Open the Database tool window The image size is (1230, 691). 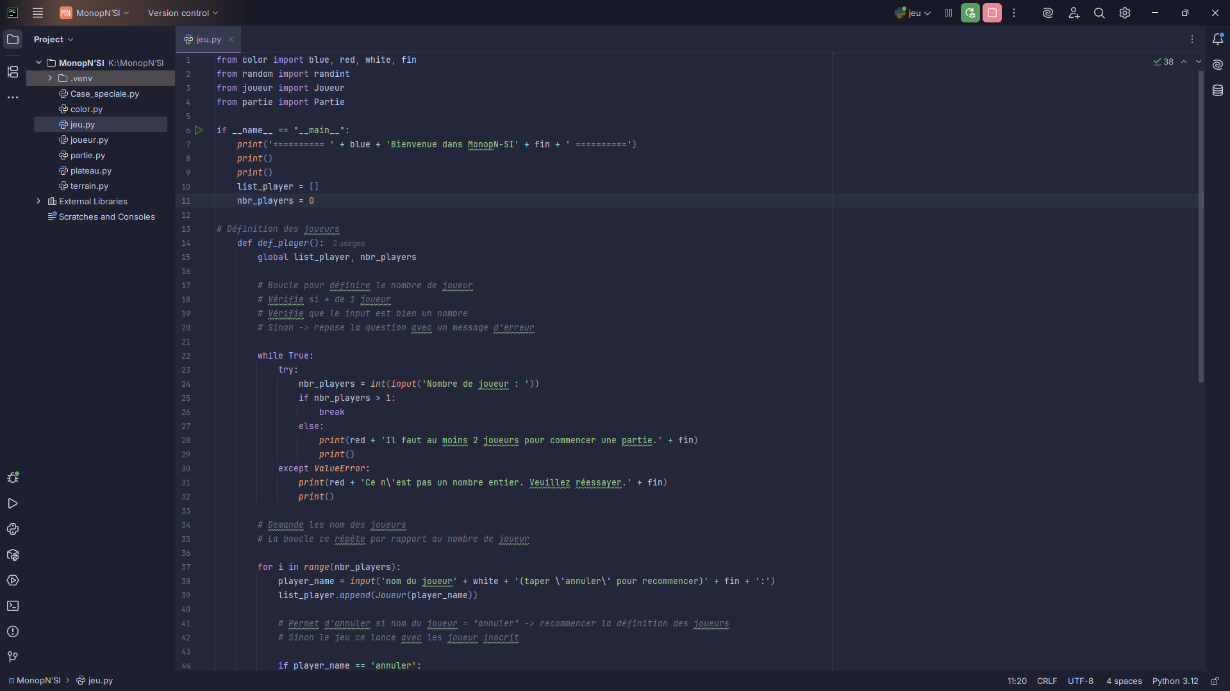pyautogui.click(x=1218, y=91)
